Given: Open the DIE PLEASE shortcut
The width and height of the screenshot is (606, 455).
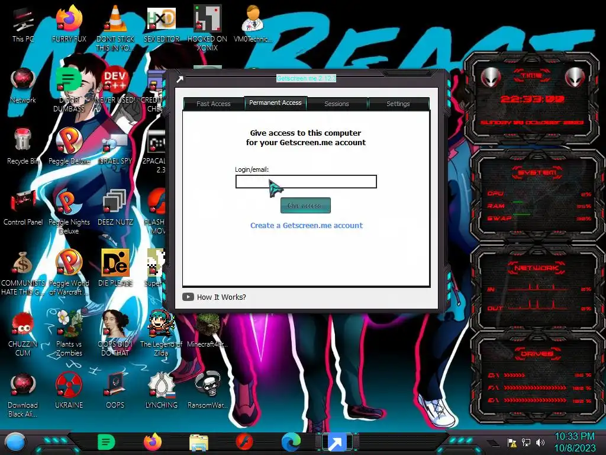Looking at the screenshot, I should [x=115, y=269].
